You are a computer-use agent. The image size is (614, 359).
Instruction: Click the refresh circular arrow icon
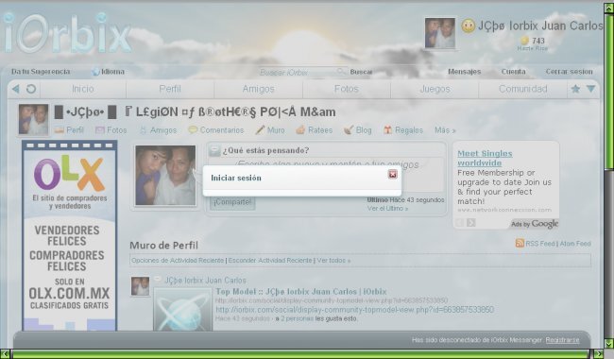tap(31, 89)
